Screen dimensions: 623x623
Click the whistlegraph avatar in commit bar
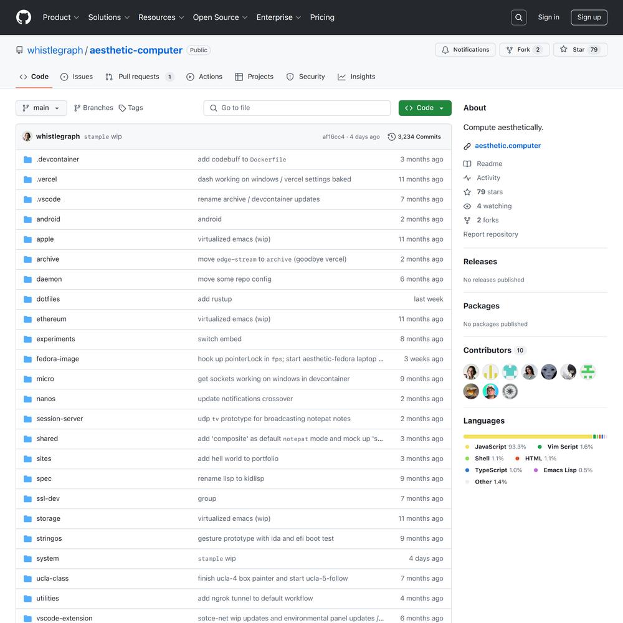click(x=27, y=136)
